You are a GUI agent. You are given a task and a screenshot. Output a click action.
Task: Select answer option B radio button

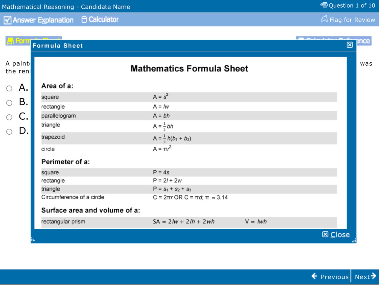click(9, 103)
